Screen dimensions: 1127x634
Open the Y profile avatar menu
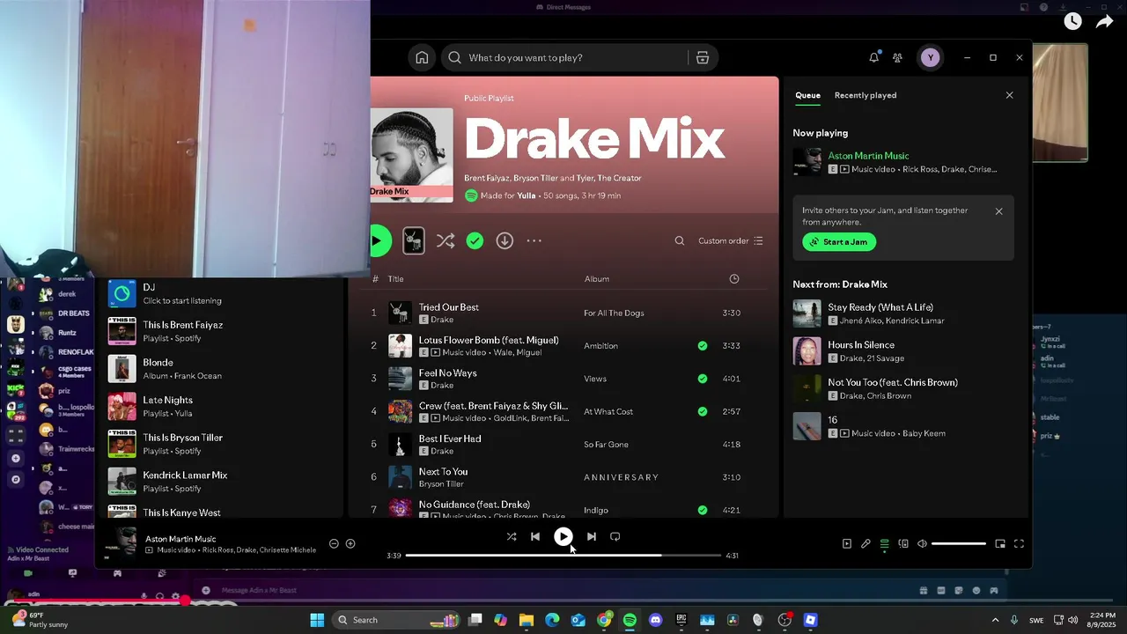tap(930, 57)
